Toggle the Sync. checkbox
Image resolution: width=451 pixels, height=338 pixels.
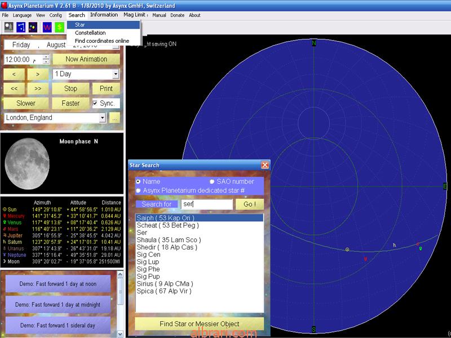[95, 103]
